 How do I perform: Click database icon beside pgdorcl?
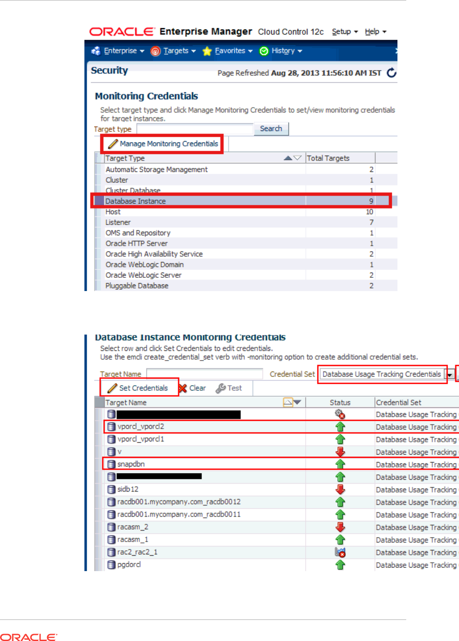click(112, 565)
